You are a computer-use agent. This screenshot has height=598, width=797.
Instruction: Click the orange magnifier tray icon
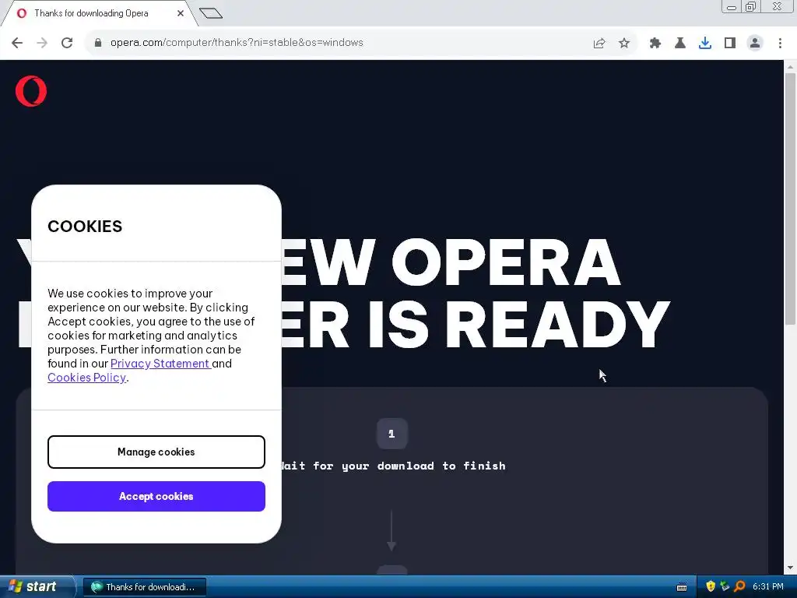739,586
